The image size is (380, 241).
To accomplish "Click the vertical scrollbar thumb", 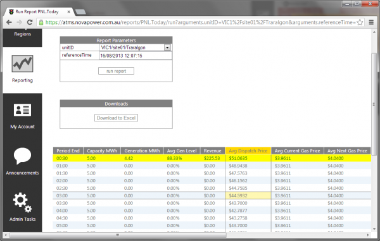I will tap(374, 104).
